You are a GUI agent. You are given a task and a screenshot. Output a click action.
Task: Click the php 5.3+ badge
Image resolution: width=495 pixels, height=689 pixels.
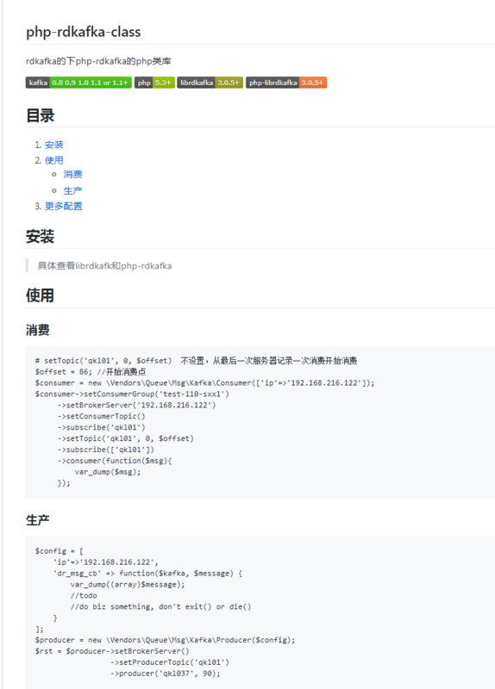[x=154, y=83]
